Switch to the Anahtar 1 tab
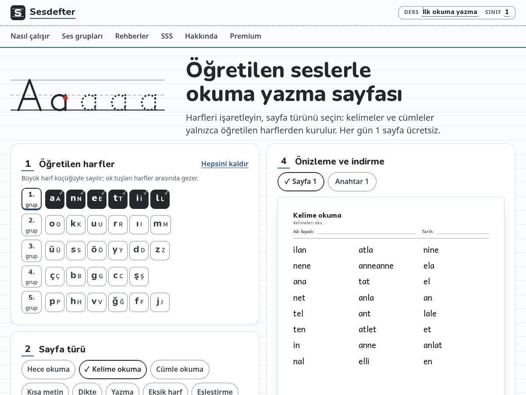Screen dimensions: 526x395 [x=352, y=182]
